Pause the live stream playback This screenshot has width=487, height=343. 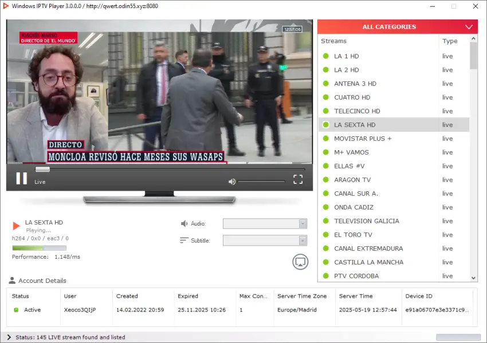point(21,179)
